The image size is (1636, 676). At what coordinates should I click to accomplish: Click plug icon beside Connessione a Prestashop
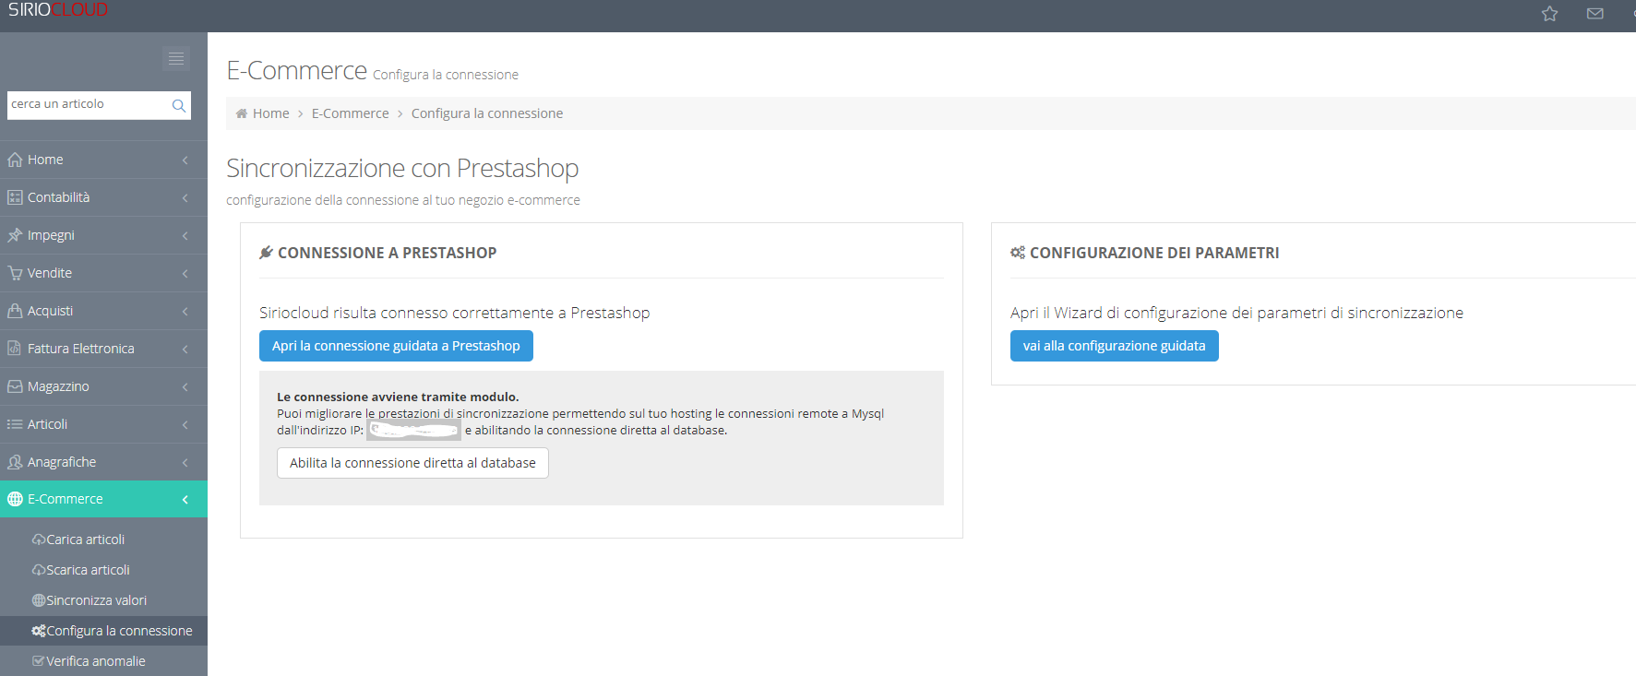click(266, 253)
